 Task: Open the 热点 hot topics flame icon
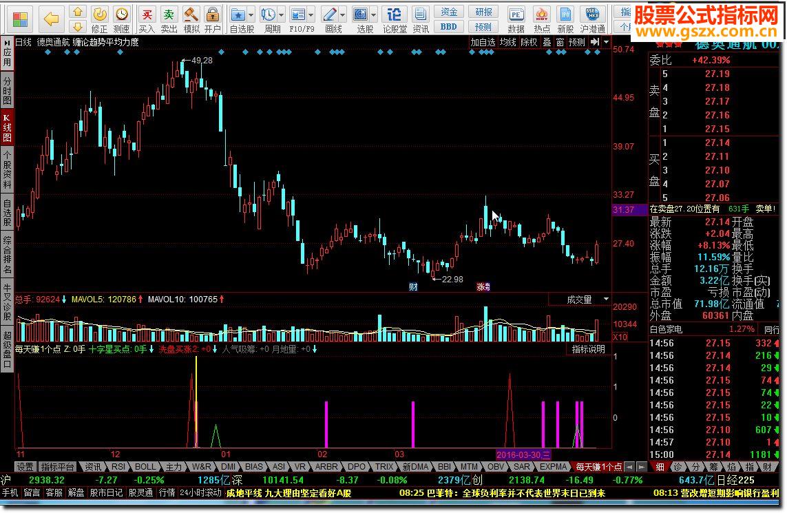coord(542,19)
